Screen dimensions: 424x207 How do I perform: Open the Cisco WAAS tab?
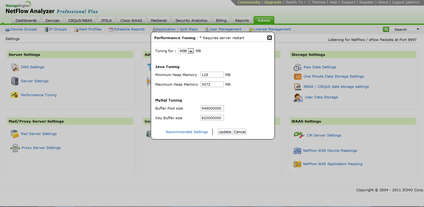click(131, 20)
